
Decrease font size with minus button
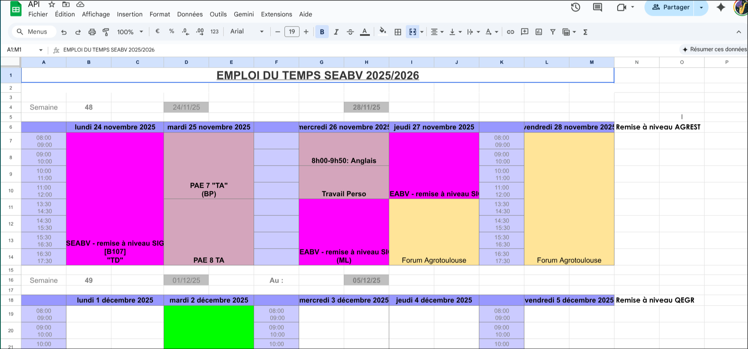pos(278,32)
